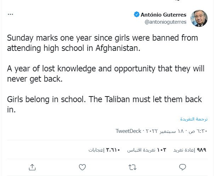Click the sentence mentioning Afghanistan
The image size is (215, 176).
tap(74, 48)
